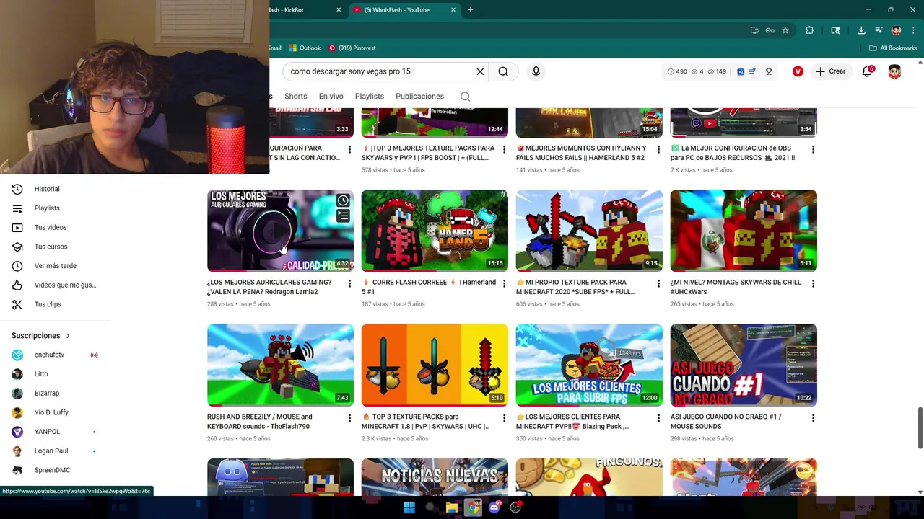Open Chrome three-dot menu

click(913, 30)
